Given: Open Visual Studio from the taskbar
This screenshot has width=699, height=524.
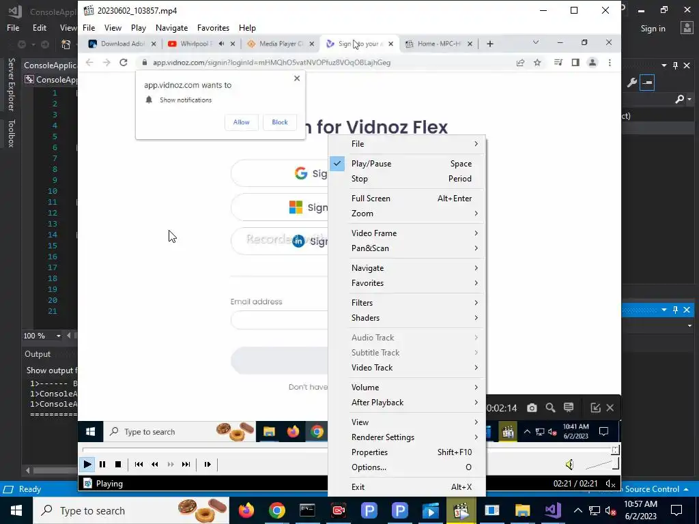Looking at the screenshot, I should pyautogui.click(x=553, y=510).
